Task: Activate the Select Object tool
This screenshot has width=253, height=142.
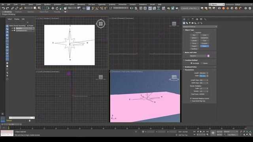Action: tap(35, 8)
